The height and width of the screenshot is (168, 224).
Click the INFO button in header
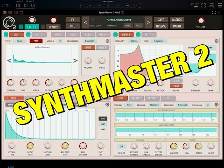pyautogui.click(x=73, y=26)
